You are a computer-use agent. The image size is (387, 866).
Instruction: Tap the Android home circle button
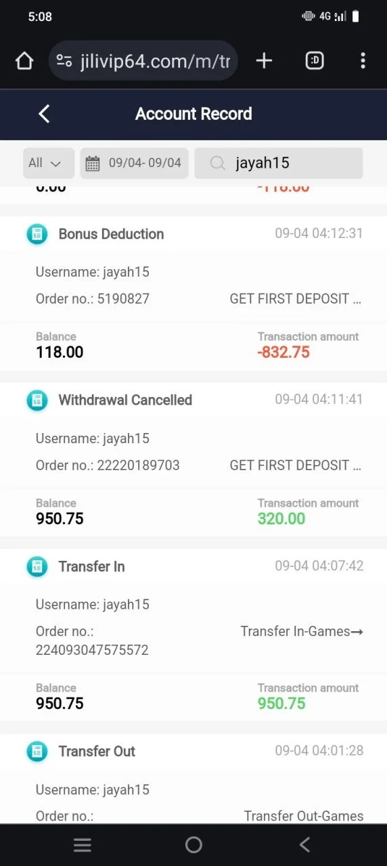(193, 844)
